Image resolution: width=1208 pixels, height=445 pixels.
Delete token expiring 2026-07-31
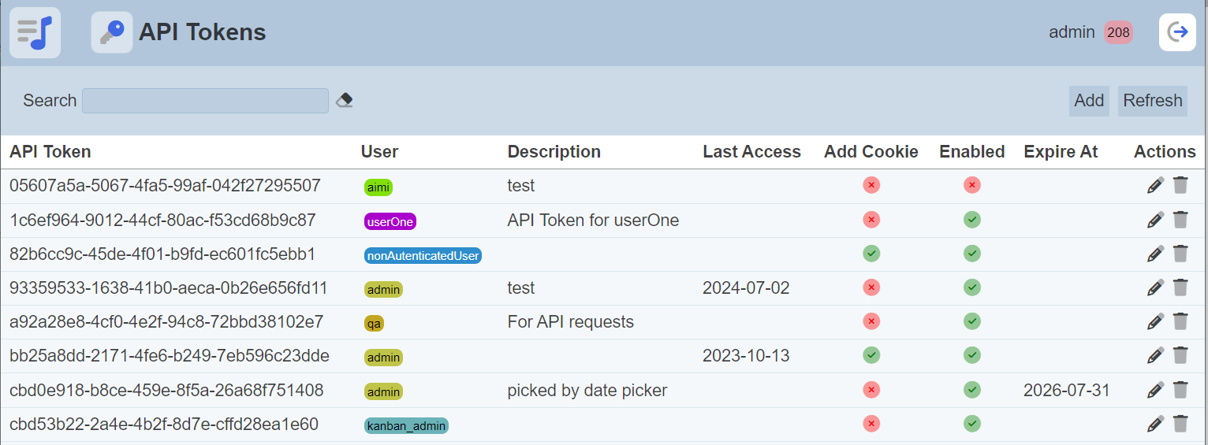tap(1180, 390)
